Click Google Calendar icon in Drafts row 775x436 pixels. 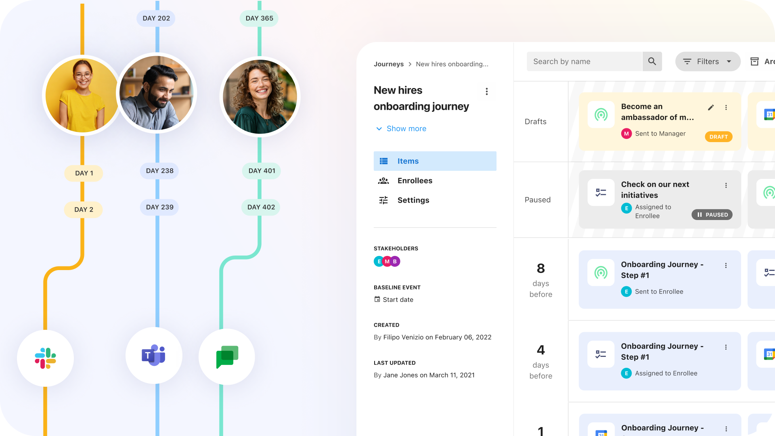pyautogui.click(x=769, y=115)
